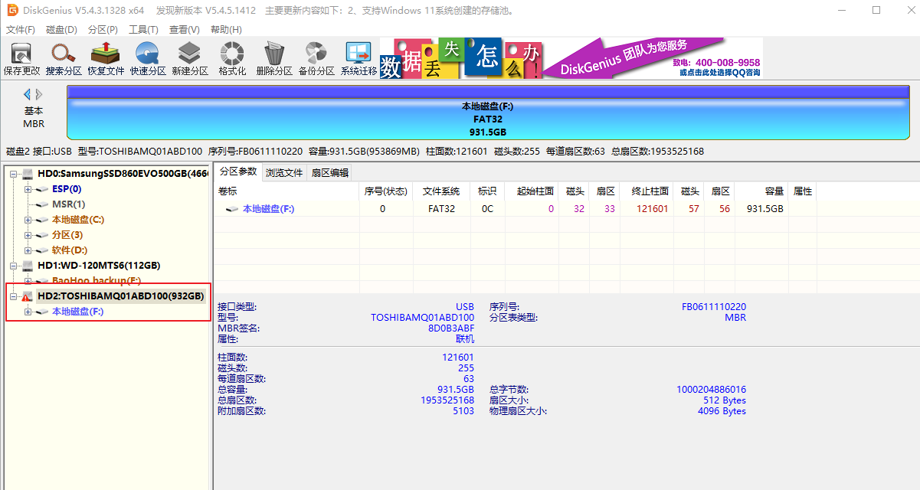Click the 软件(D:) partition drive icon
Screen dimensions: 920x490
click(x=43, y=250)
